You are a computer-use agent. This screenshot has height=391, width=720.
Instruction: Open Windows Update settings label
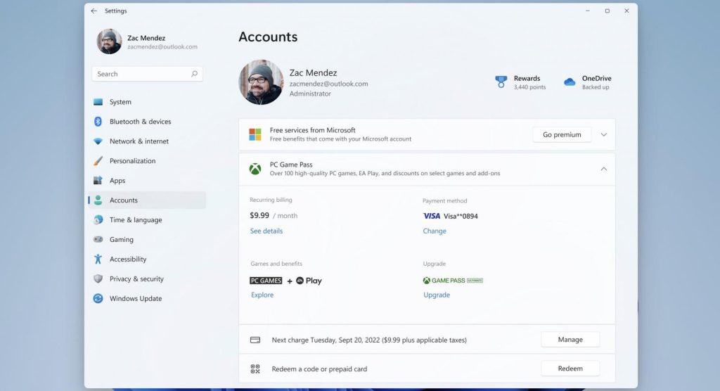136,299
